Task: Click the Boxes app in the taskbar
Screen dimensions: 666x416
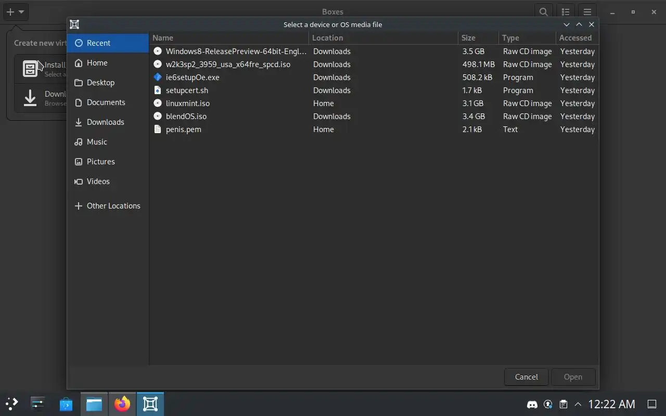Action: point(150,404)
